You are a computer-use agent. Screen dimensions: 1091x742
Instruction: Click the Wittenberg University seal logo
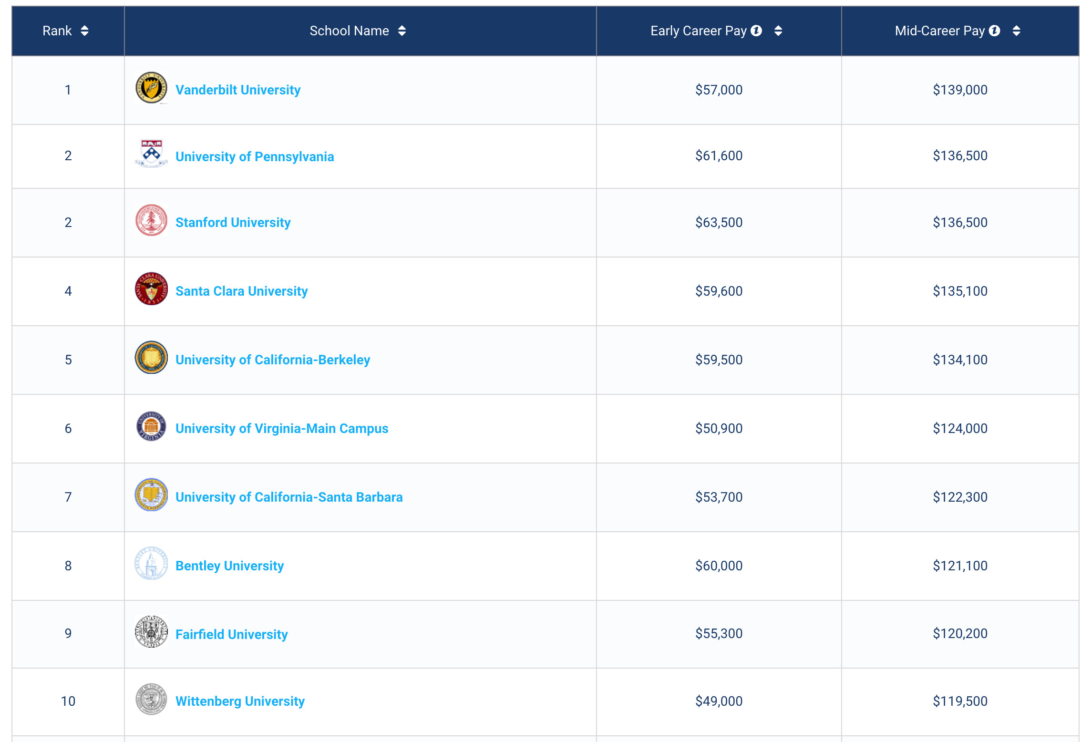(151, 700)
